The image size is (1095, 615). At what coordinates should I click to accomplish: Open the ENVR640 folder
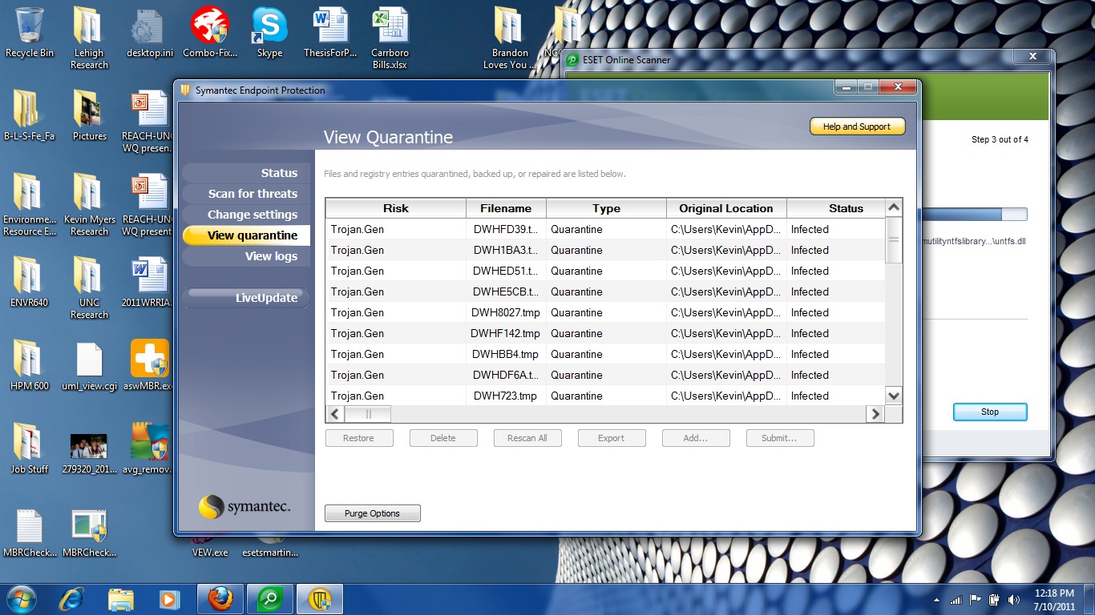point(29,282)
